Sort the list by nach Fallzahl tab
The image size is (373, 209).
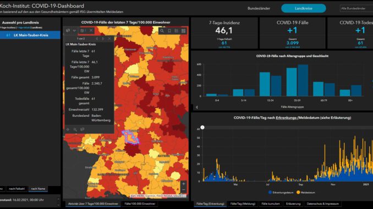[17, 189]
